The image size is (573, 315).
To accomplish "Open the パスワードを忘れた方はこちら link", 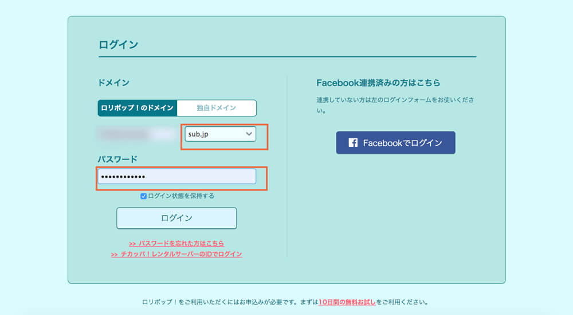I will point(176,243).
